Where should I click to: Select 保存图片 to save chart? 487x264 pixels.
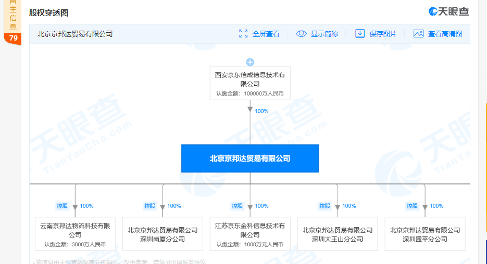coord(383,34)
